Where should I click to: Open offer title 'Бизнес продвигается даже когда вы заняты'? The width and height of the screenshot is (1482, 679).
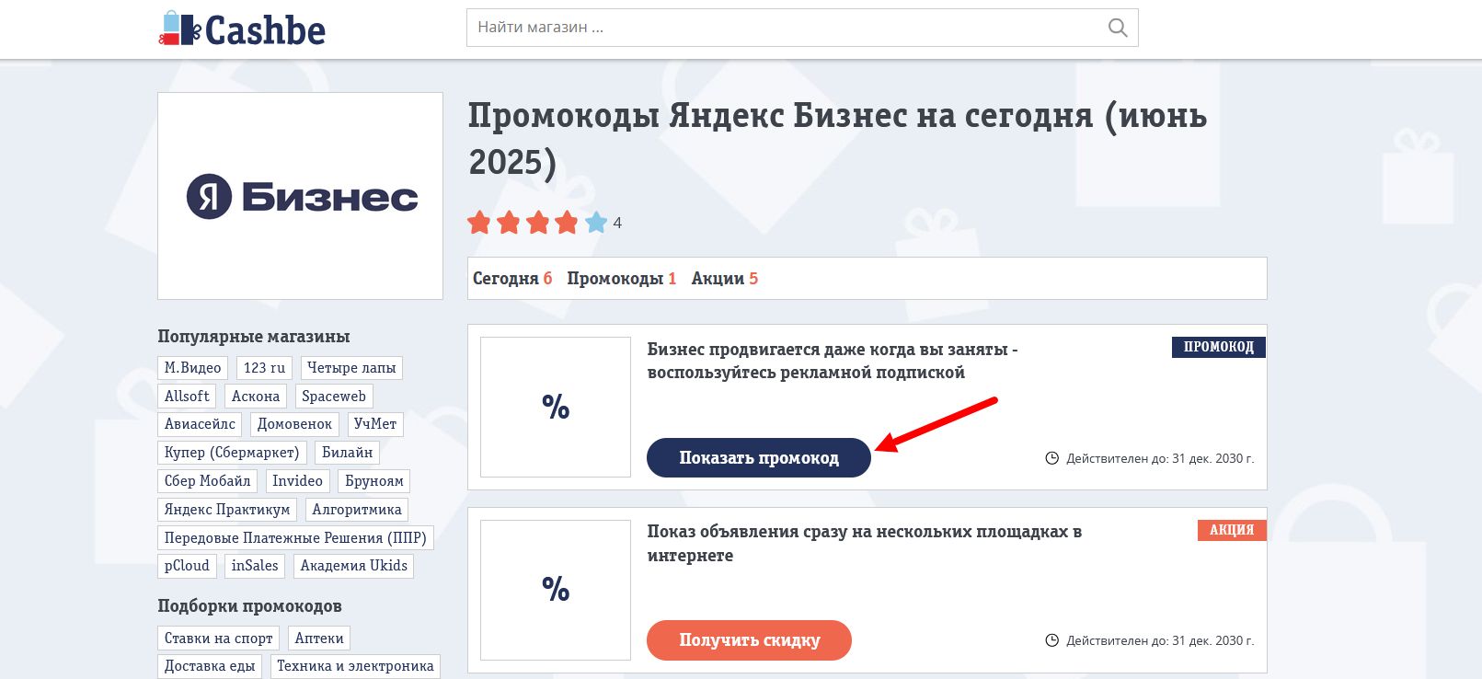tap(833, 361)
